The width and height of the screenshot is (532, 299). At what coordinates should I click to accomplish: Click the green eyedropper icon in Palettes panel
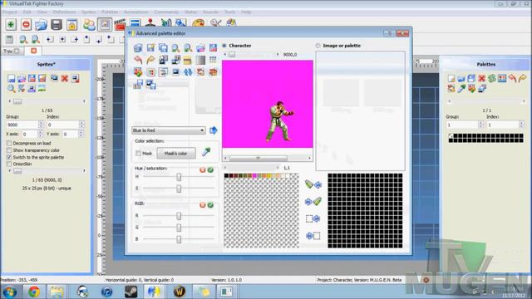click(x=461, y=89)
